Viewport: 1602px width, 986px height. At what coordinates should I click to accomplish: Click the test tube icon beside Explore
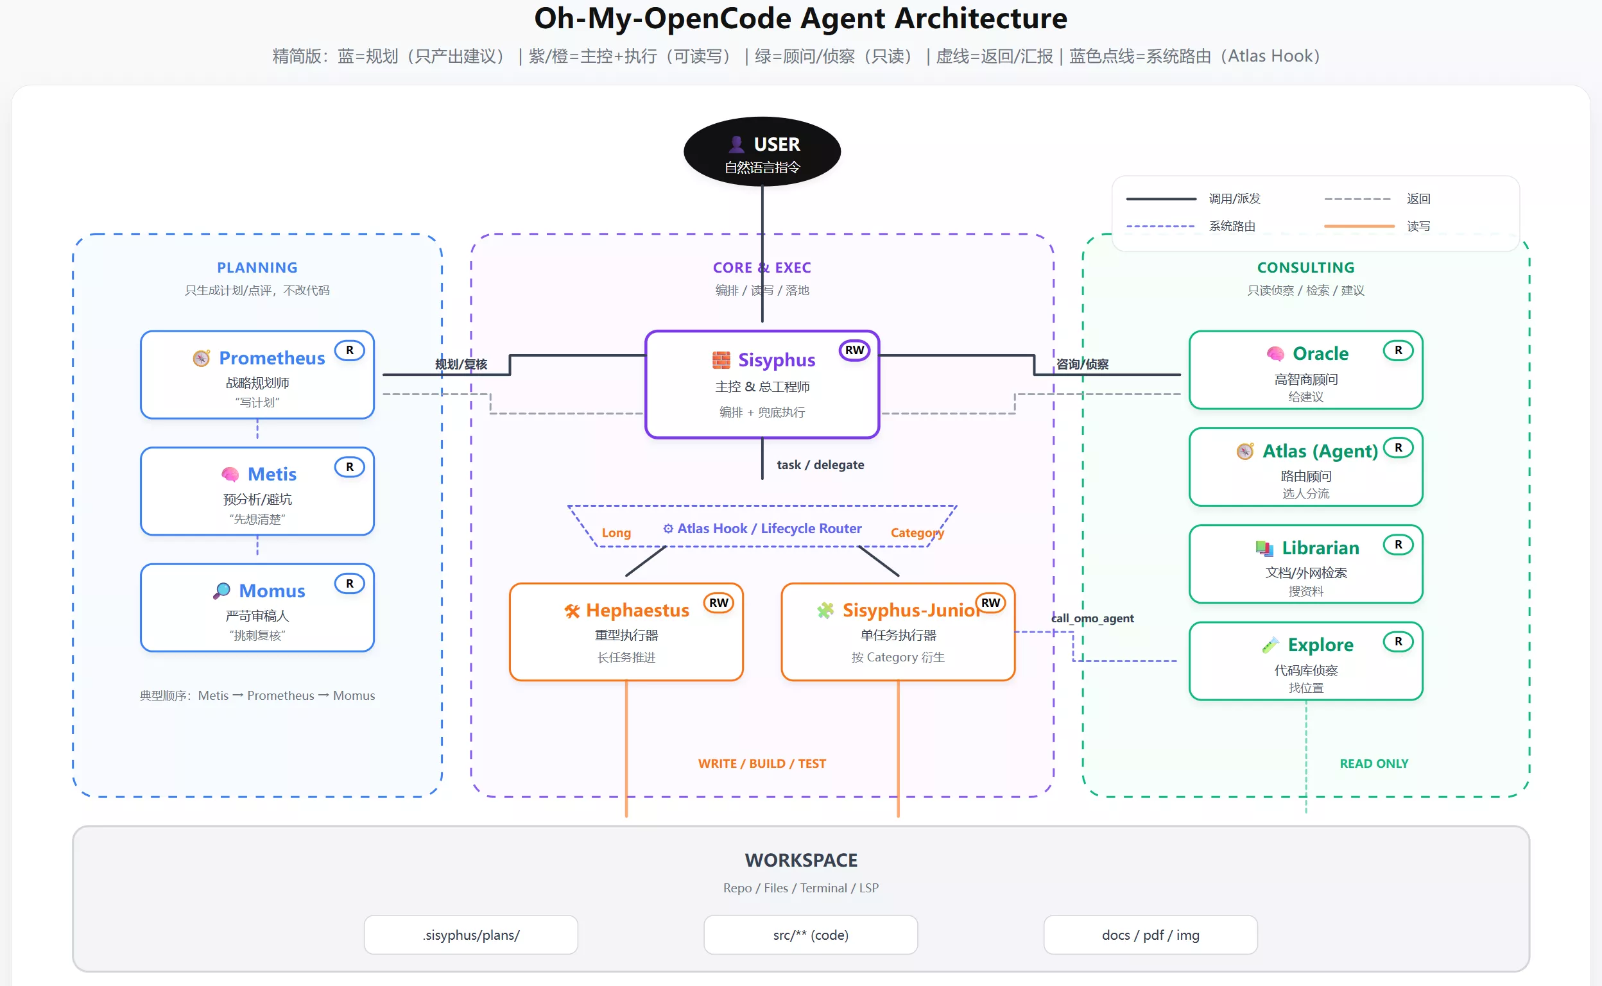[x=1270, y=645]
